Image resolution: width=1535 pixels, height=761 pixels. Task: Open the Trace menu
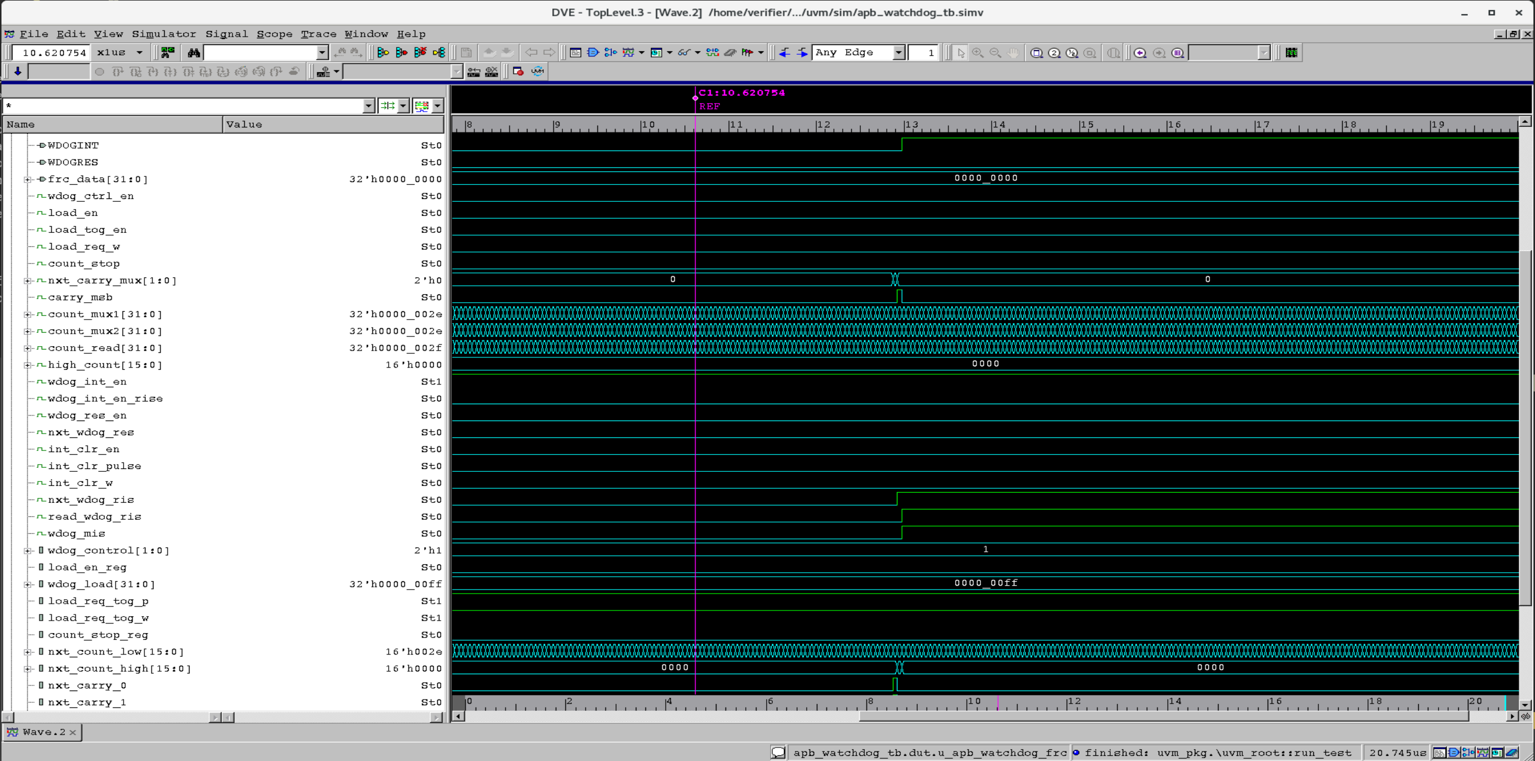318,34
